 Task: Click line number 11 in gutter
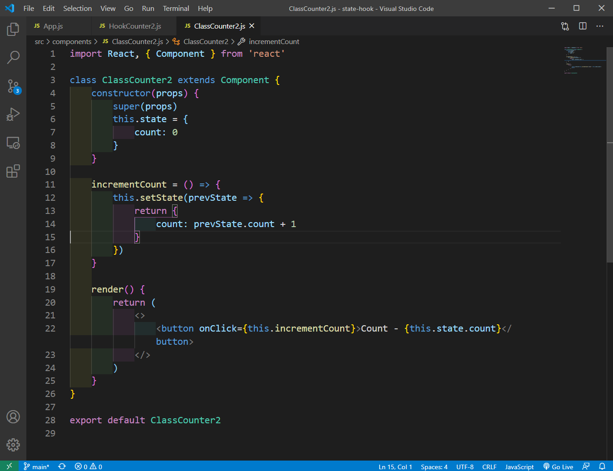(50, 184)
